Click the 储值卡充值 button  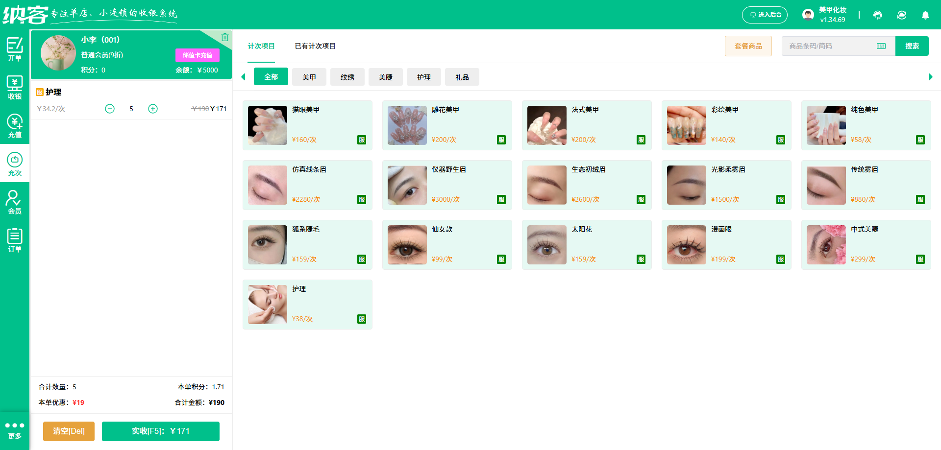198,55
